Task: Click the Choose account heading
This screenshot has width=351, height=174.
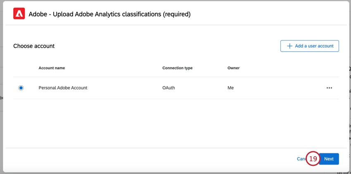Action: [x=34, y=46]
